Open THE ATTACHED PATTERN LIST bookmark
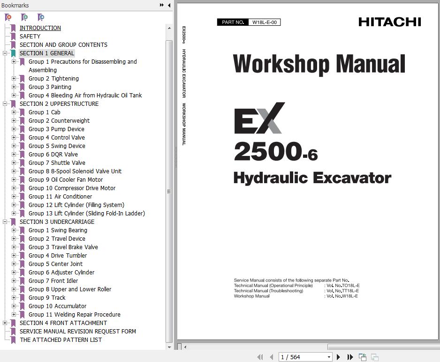 pyautogui.click(x=61, y=340)
